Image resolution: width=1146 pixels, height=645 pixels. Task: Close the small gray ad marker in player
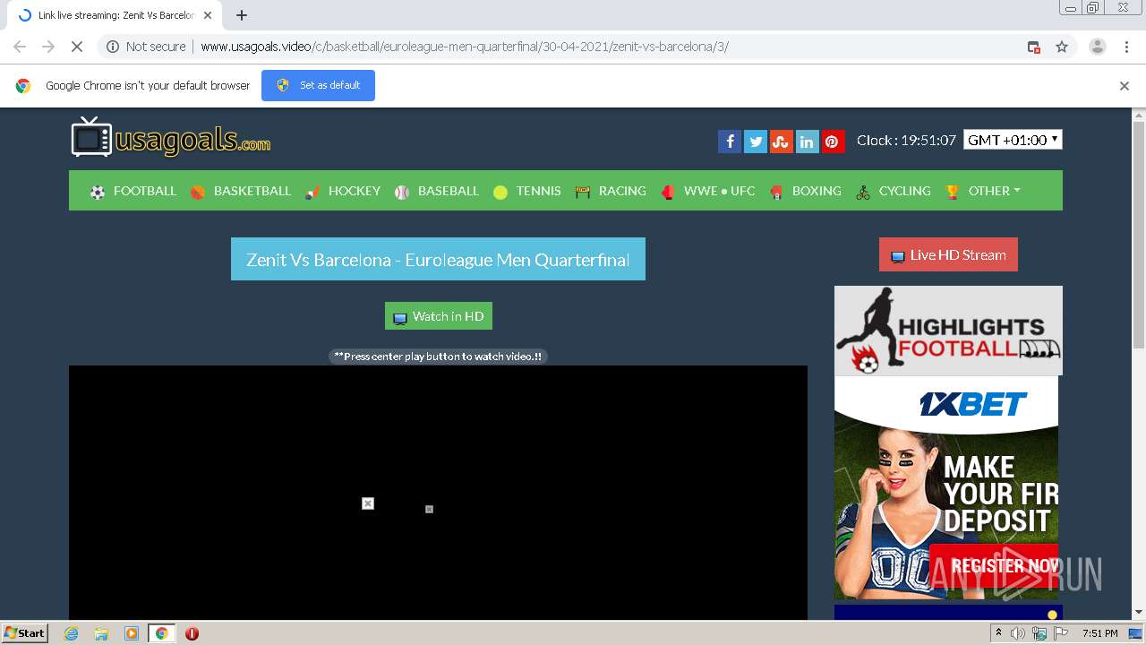coord(429,509)
